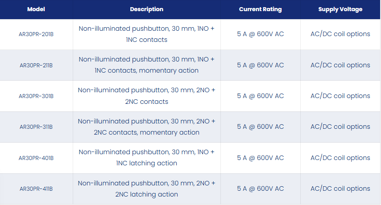Select model AR30PR-411B
This screenshot has width=381, height=205.
coord(36,189)
